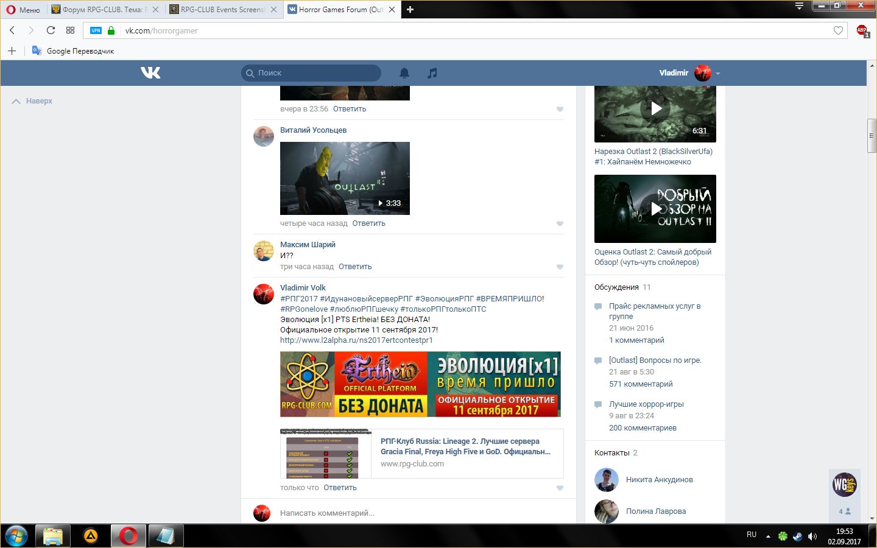Open the Opera Меню button
This screenshot has width=877, height=548.
(23, 10)
